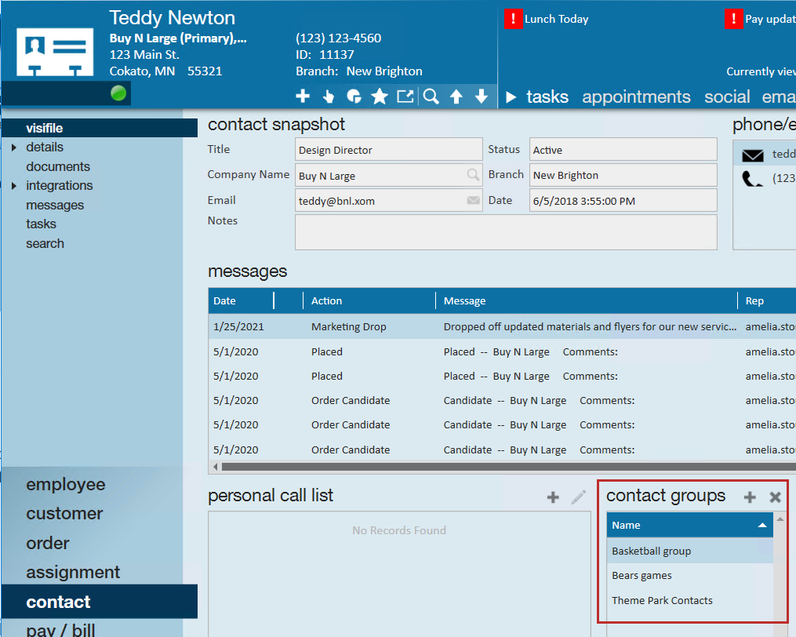Click the Title field Design Director

[388, 149]
